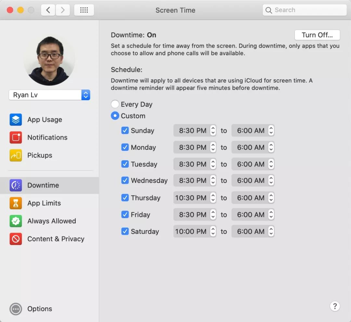
Task: Adjust Monday 8:30 PM start time stepper
Action: pos(213,147)
